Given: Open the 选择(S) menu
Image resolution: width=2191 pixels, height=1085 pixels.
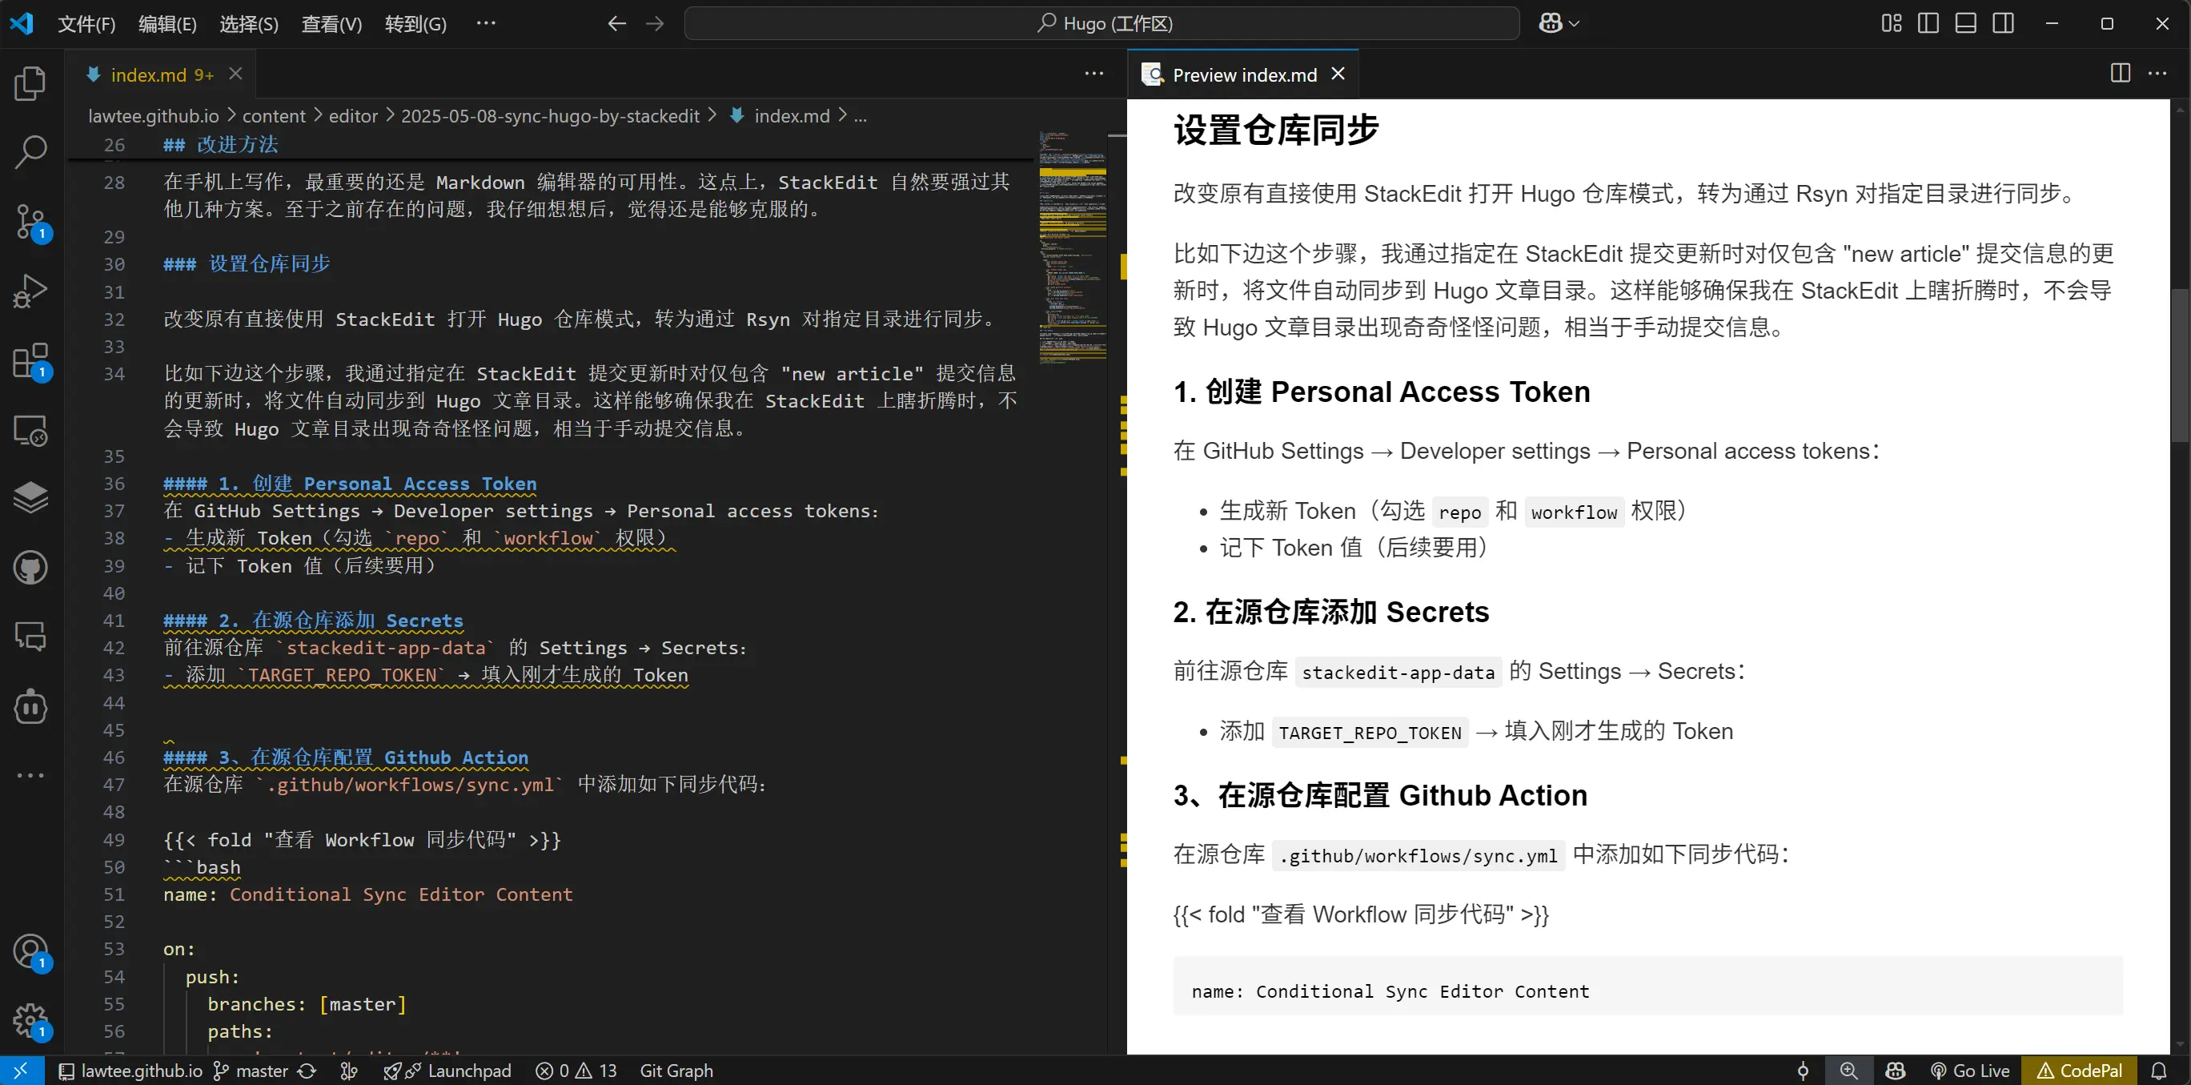Looking at the screenshot, I should (x=248, y=24).
